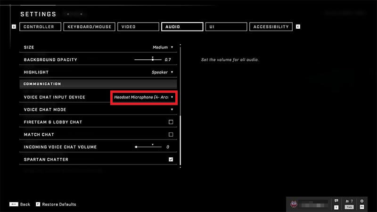377x212 pixels.
Task: Click the Back arrow key icon
Action: (14, 204)
